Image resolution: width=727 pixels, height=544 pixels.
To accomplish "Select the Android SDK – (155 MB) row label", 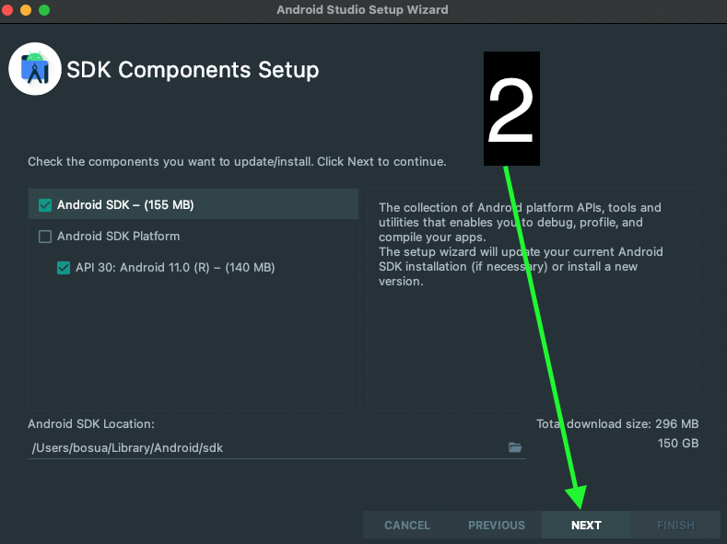I will [125, 205].
